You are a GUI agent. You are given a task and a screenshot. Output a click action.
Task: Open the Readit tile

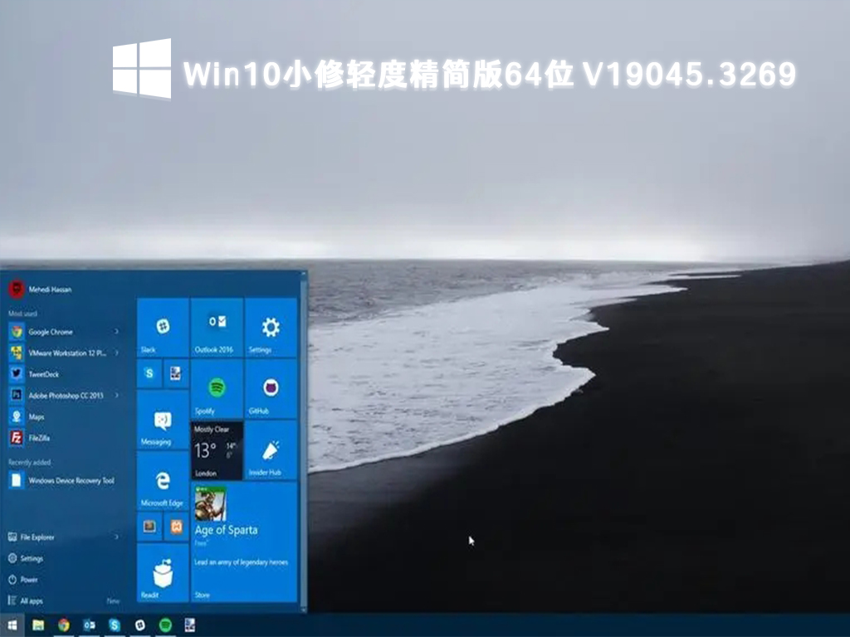[163, 573]
